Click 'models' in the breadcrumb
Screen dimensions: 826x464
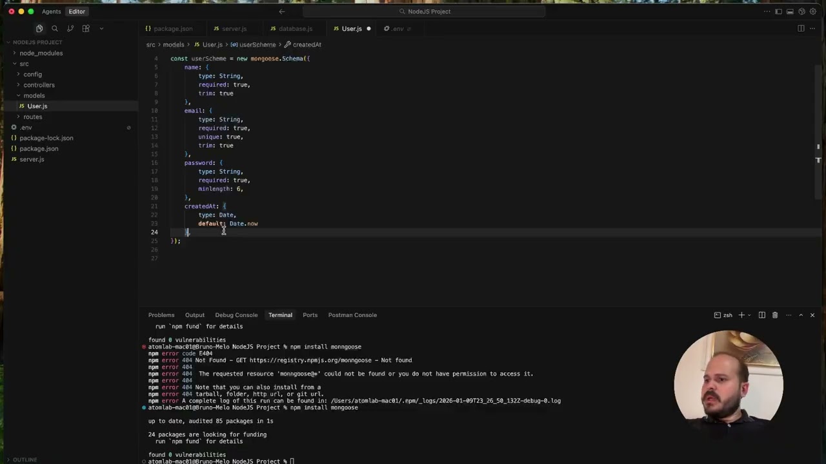[x=174, y=44]
